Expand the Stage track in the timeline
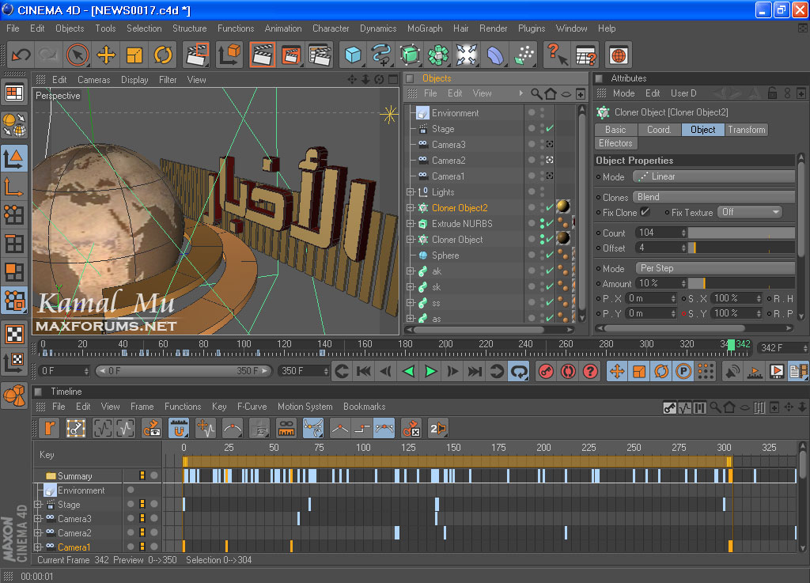Screen dimensions: 810x583 point(38,505)
